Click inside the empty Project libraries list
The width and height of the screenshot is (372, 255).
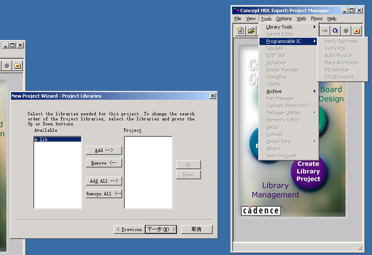click(148, 173)
